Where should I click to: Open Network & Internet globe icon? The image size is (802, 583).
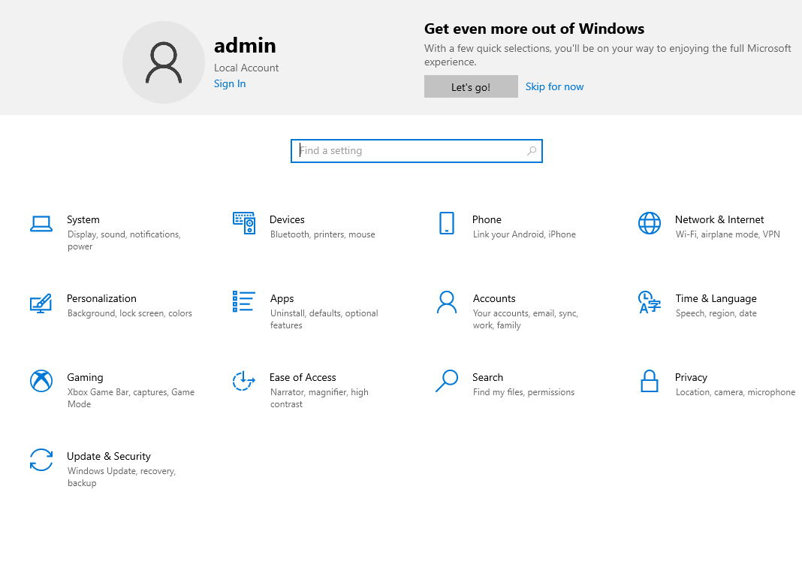point(650,222)
